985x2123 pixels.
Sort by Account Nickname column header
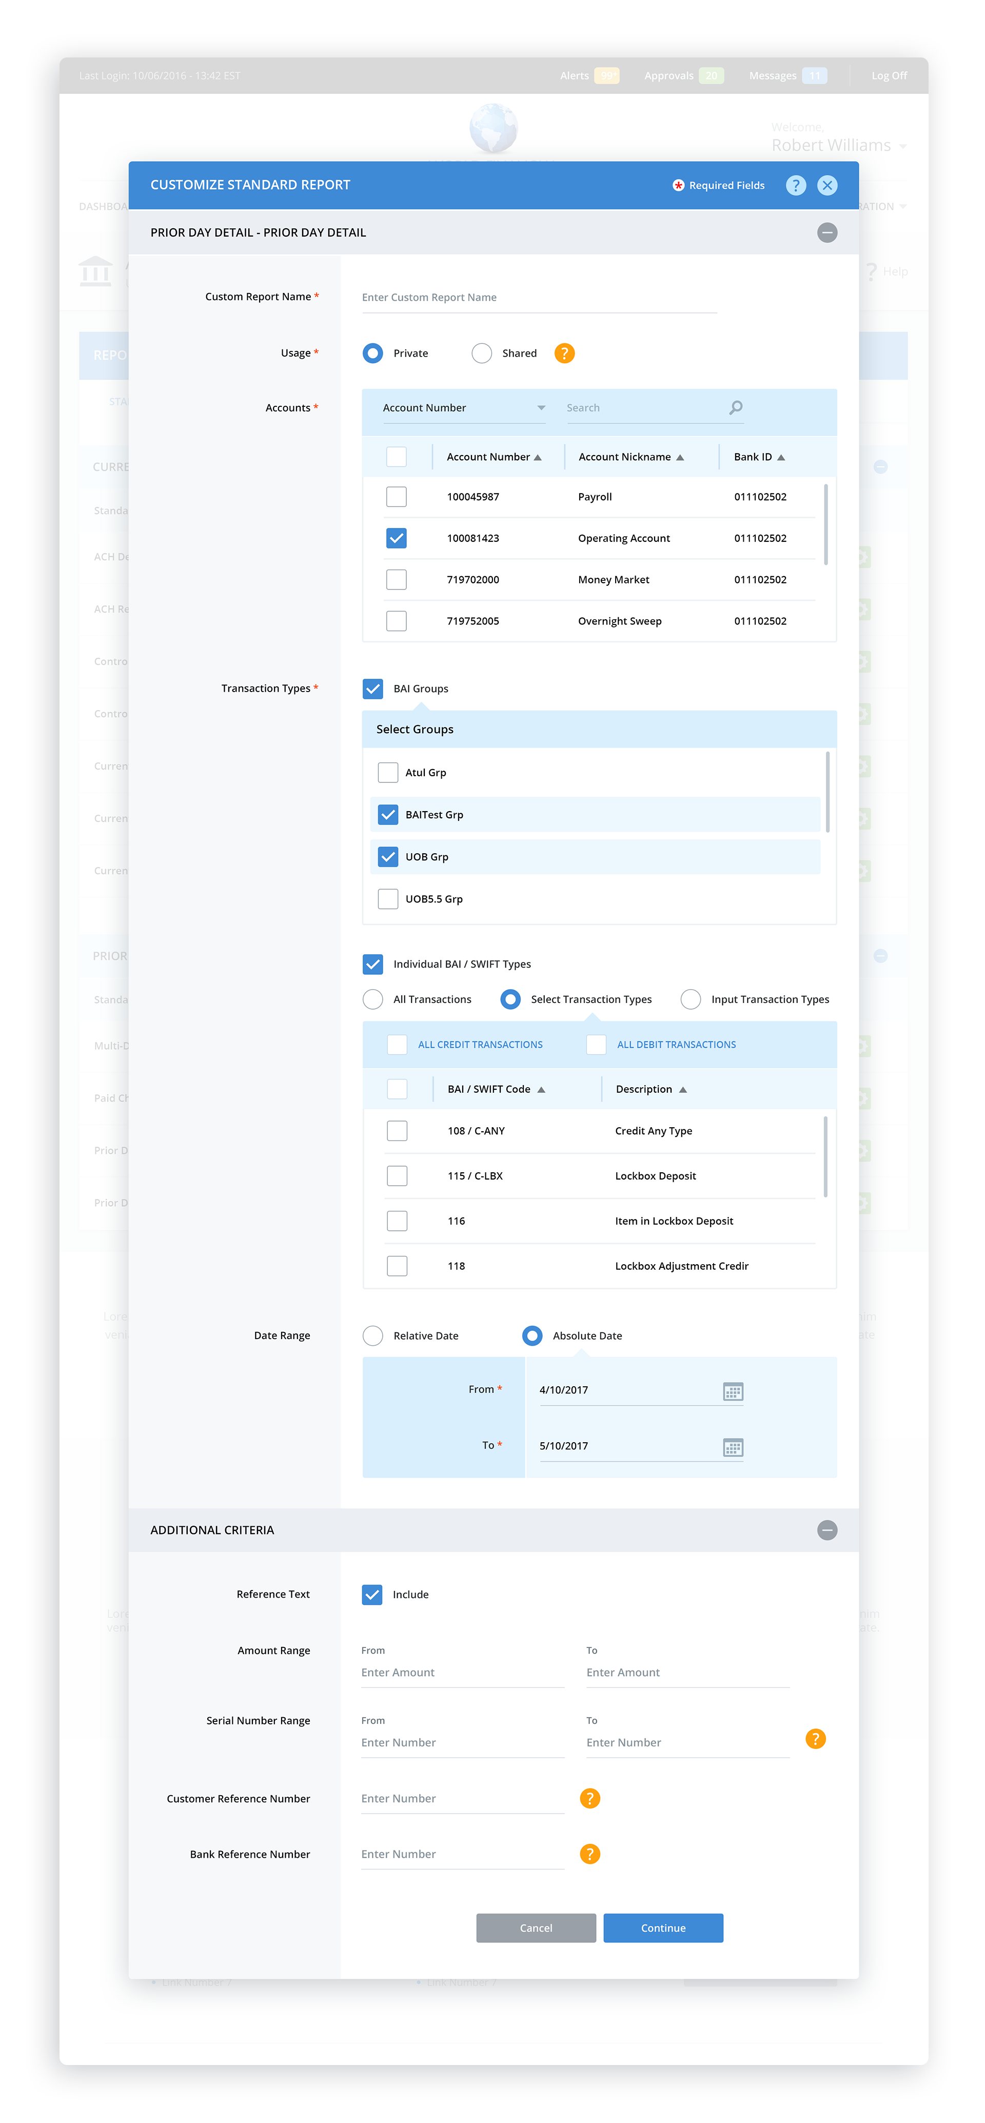click(x=631, y=458)
